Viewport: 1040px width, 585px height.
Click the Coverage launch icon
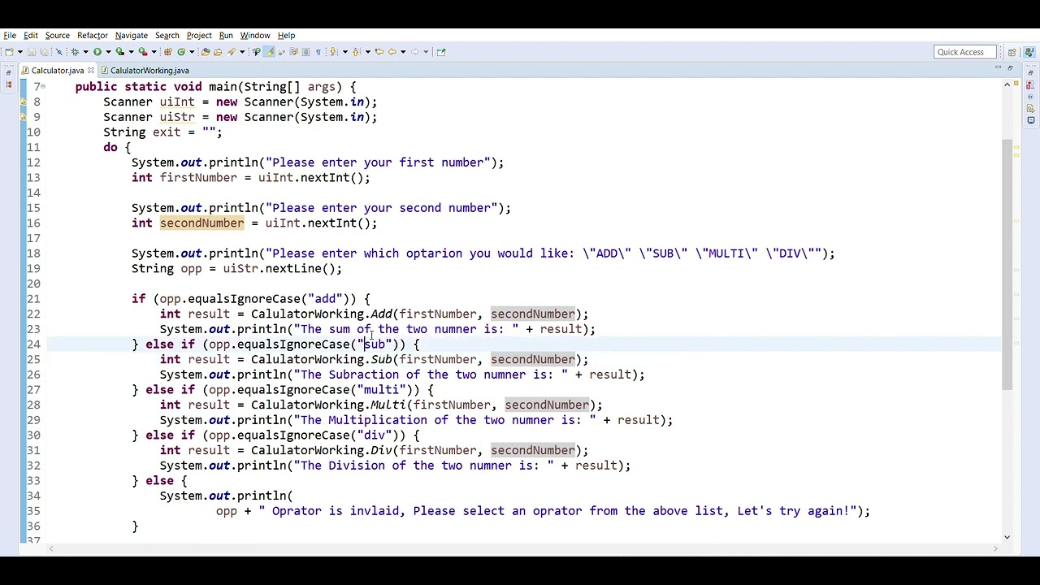click(x=119, y=52)
